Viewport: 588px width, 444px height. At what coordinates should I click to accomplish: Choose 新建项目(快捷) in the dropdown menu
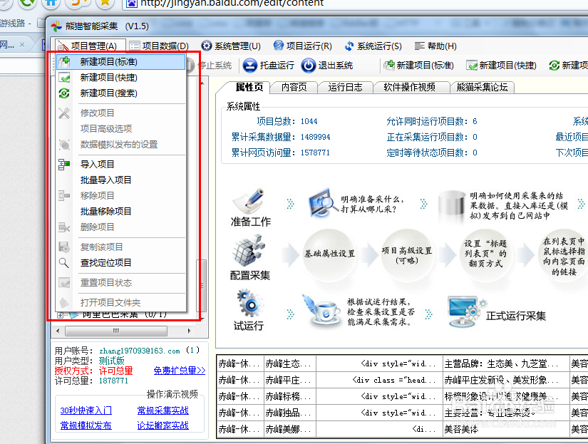[120, 77]
